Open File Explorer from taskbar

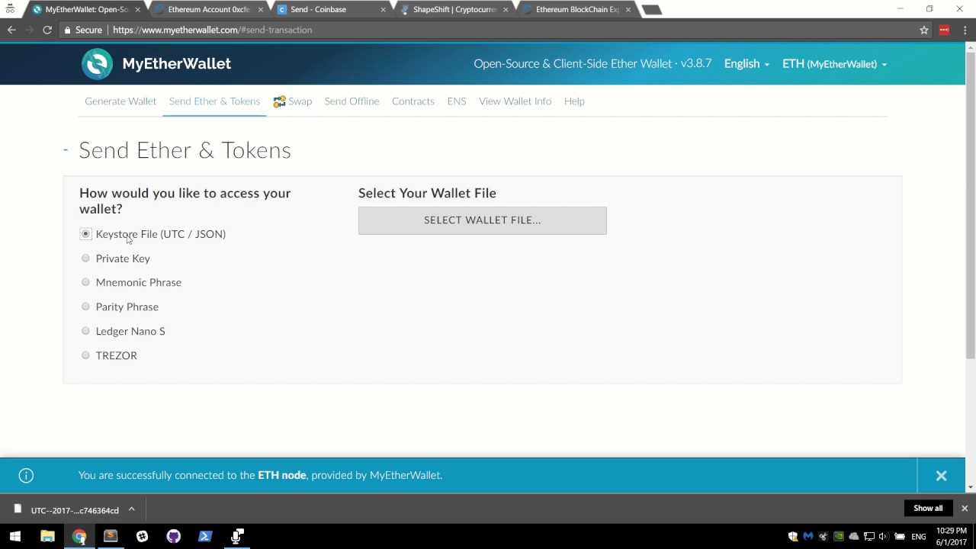(x=47, y=536)
